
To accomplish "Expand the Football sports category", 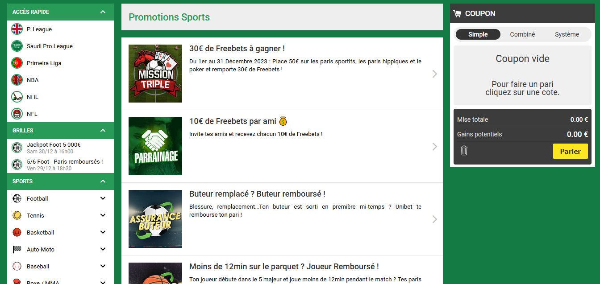I will (x=103, y=198).
